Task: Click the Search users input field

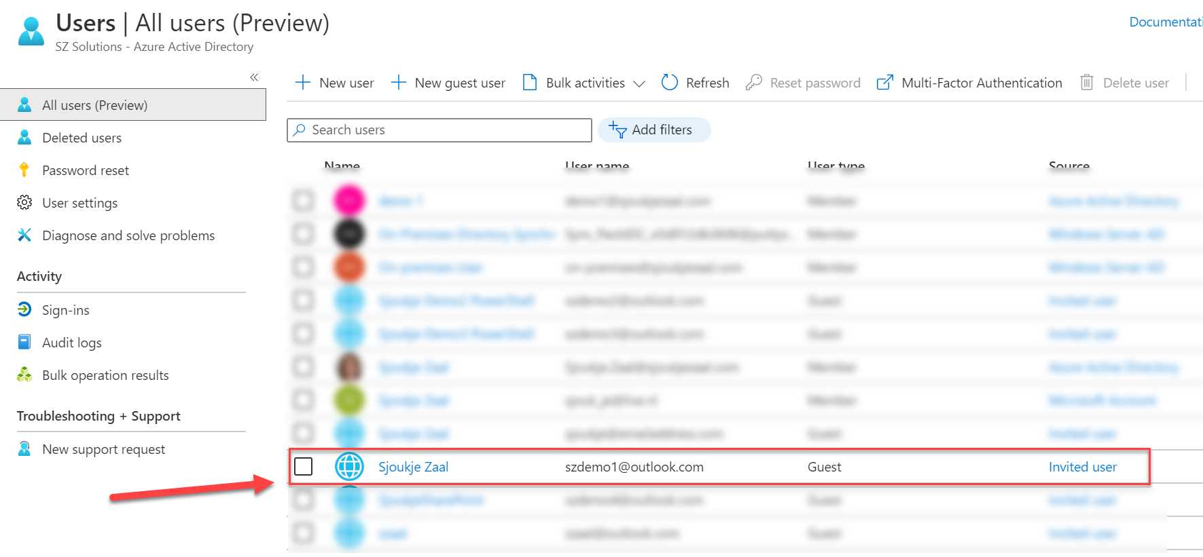Action: coord(439,130)
